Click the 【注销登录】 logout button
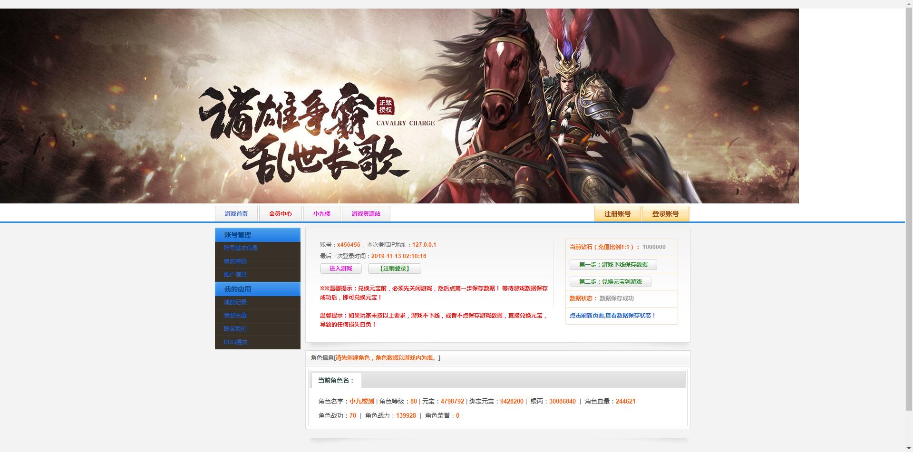 pos(394,269)
